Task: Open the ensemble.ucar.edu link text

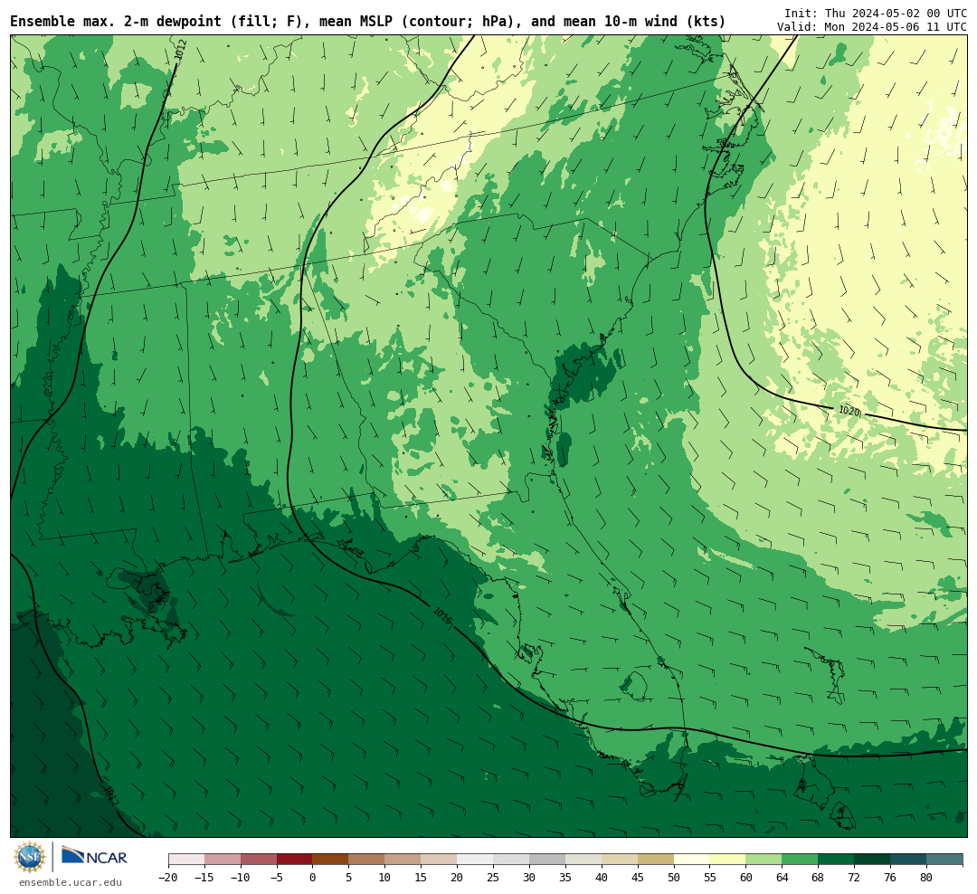Action: pos(71,882)
